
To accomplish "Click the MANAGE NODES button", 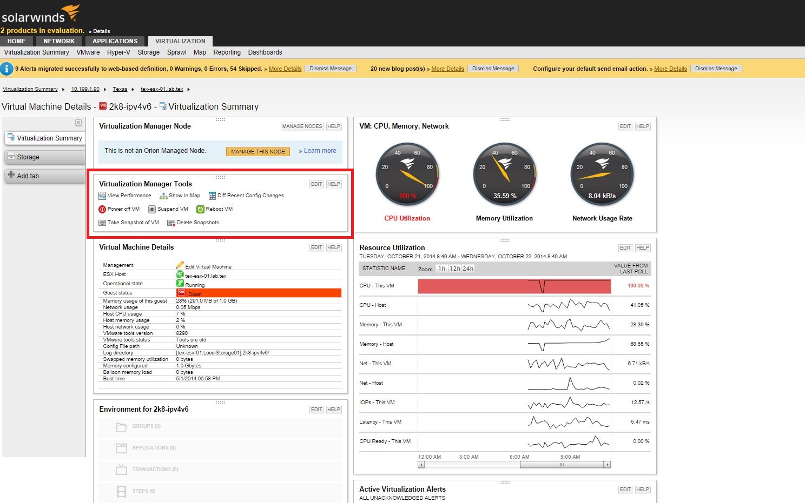I will pos(302,126).
